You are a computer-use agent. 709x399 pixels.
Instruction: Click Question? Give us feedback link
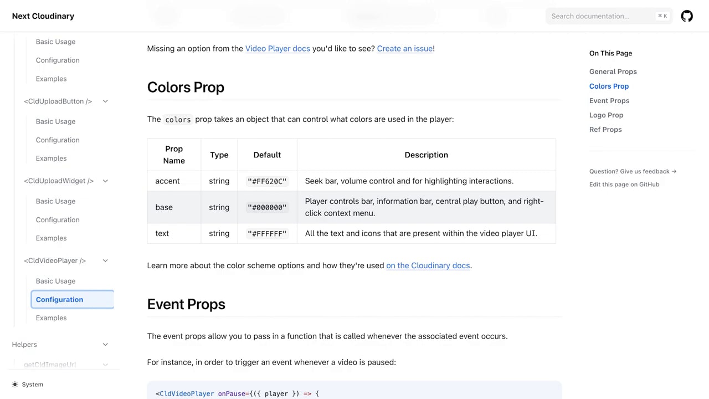coord(633,171)
